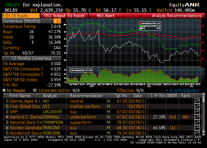Click 1 Yr Rtn value 66.58%
This screenshot has height=148, width=207.
coord(159,128)
